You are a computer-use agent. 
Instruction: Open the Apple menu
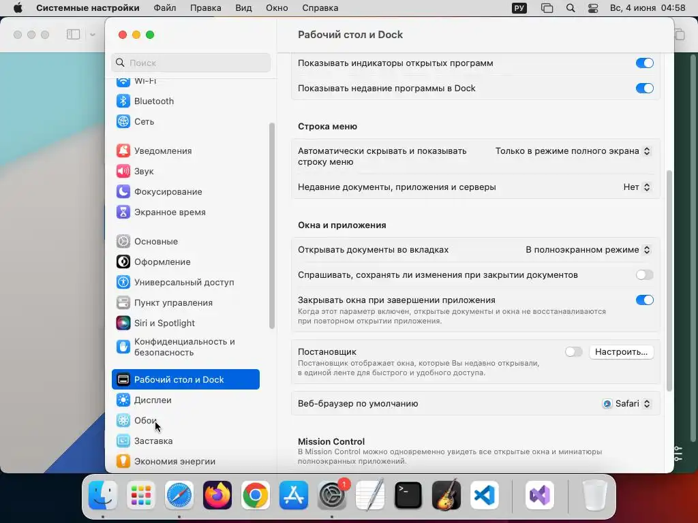point(18,8)
